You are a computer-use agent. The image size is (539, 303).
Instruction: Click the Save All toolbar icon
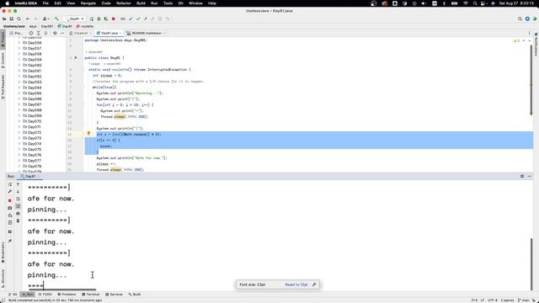point(11,19)
